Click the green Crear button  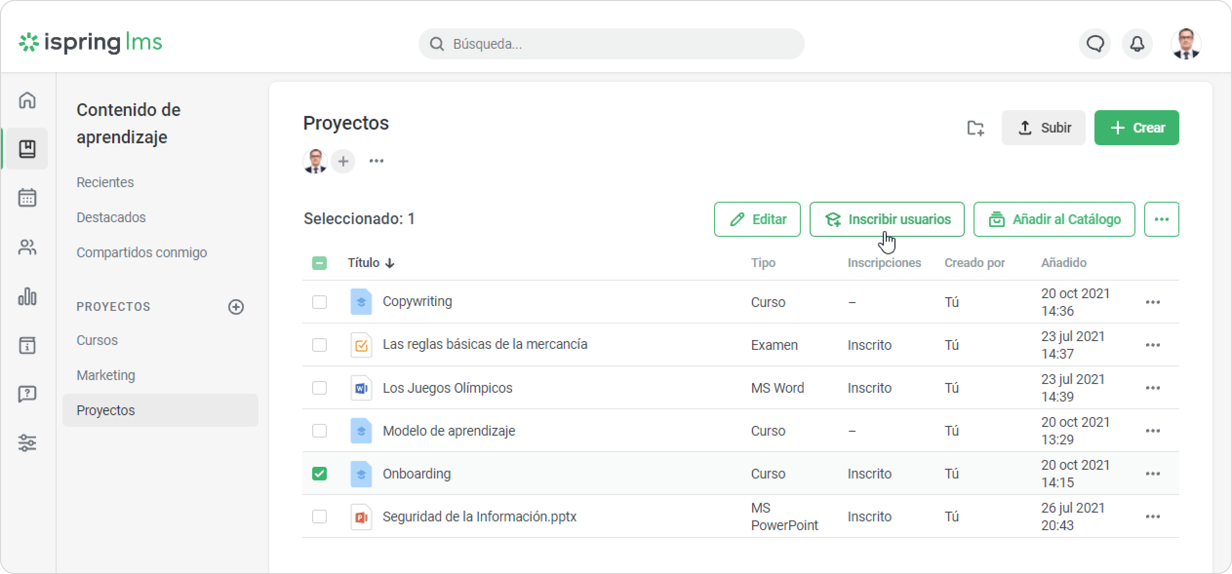(x=1136, y=128)
